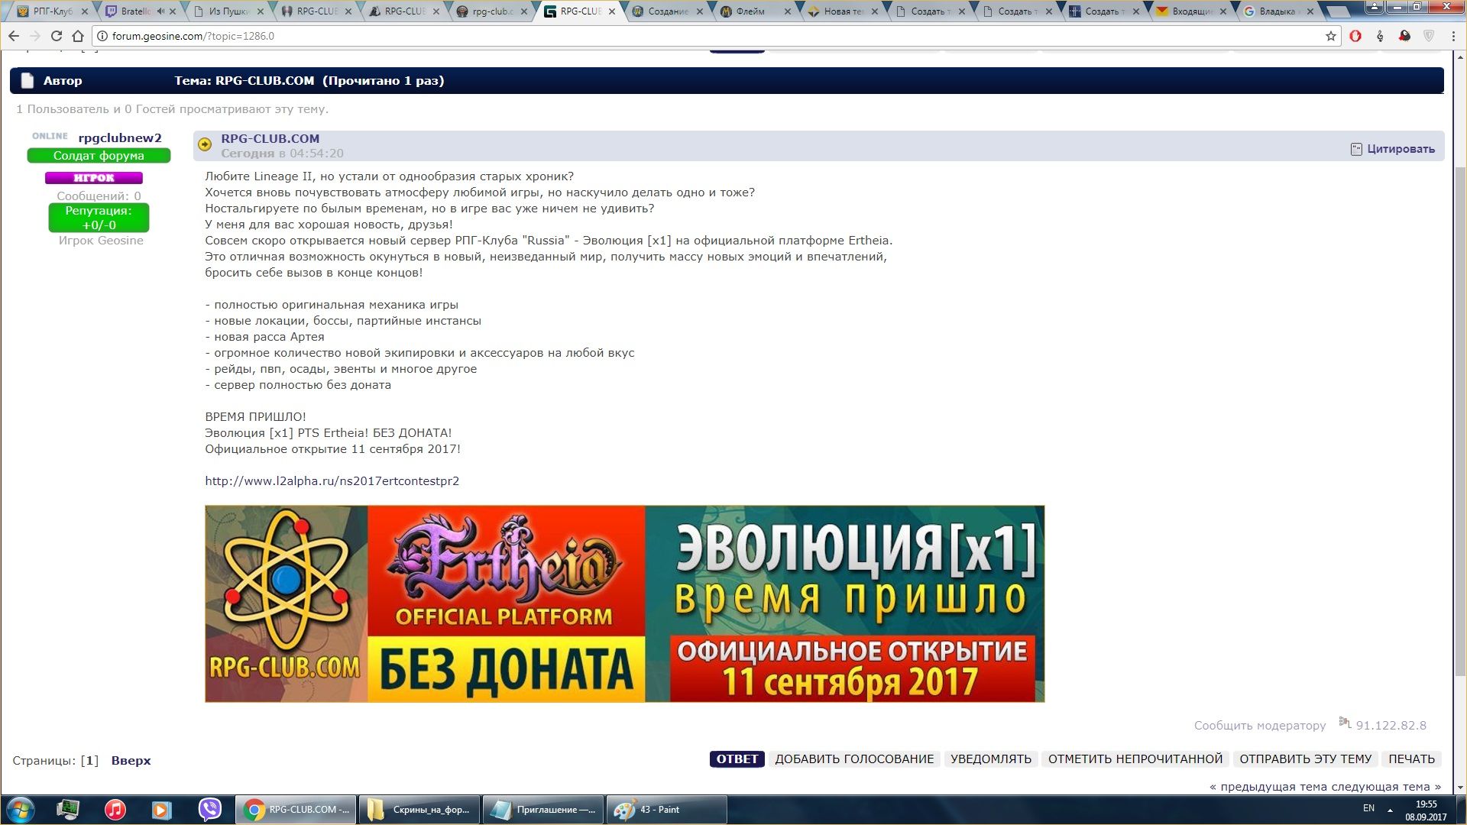Open the Chrome three-dot menu
The width and height of the screenshot is (1467, 825).
click(x=1453, y=36)
